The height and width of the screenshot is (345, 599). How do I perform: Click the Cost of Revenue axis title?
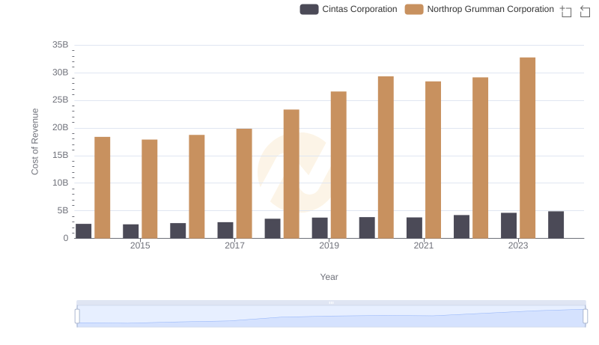[34, 141]
